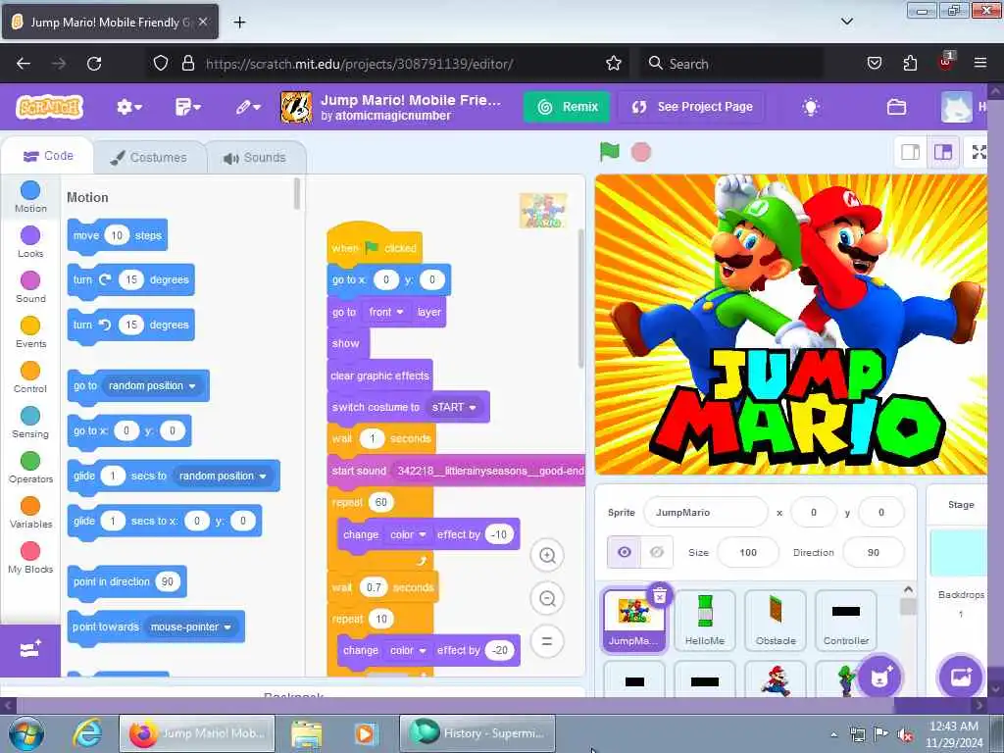Viewport: 1004px width, 753px height.
Task: Open the Firefox hamburger menu
Action: point(979,63)
